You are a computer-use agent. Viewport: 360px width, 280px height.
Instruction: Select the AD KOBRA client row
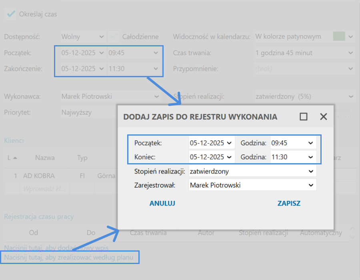[x=39, y=176]
